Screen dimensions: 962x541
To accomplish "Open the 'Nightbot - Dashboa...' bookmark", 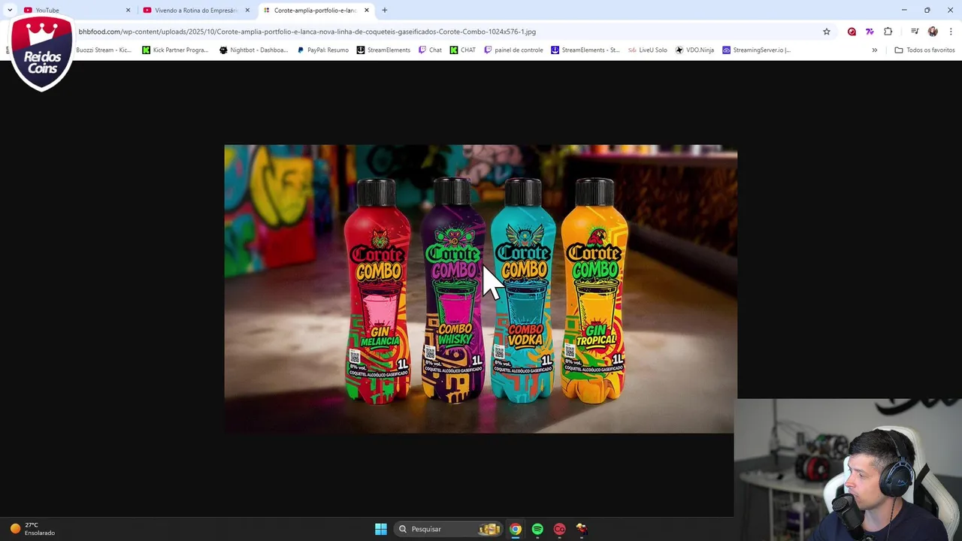I will click(253, 50).
